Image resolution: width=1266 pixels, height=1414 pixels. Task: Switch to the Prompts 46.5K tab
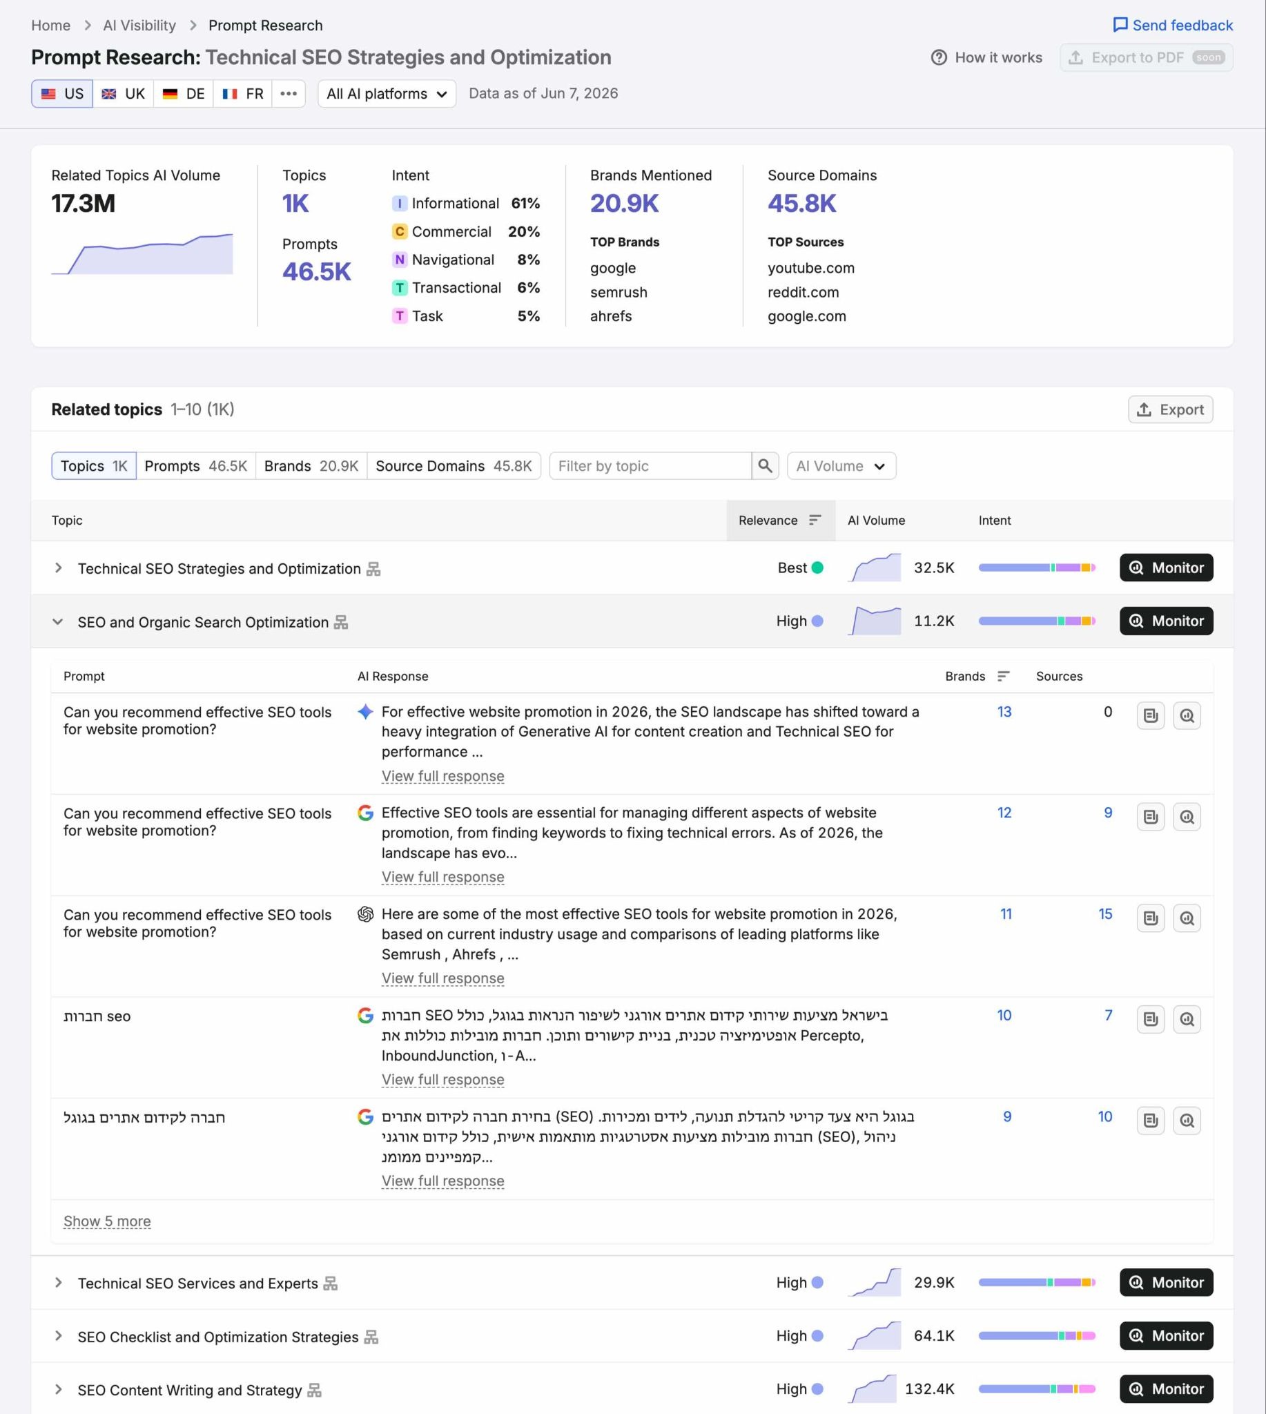195,465
